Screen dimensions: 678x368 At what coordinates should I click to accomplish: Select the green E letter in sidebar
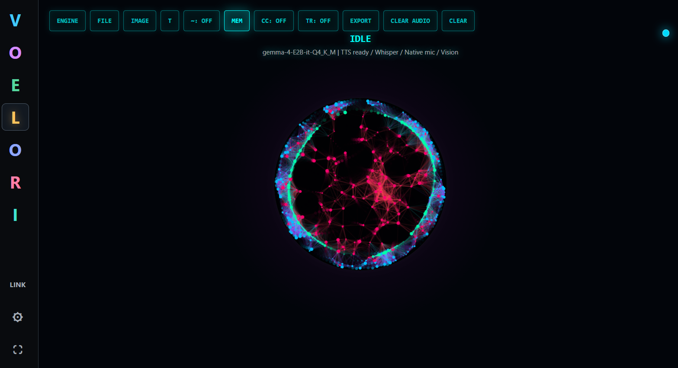tap(15, 85)
